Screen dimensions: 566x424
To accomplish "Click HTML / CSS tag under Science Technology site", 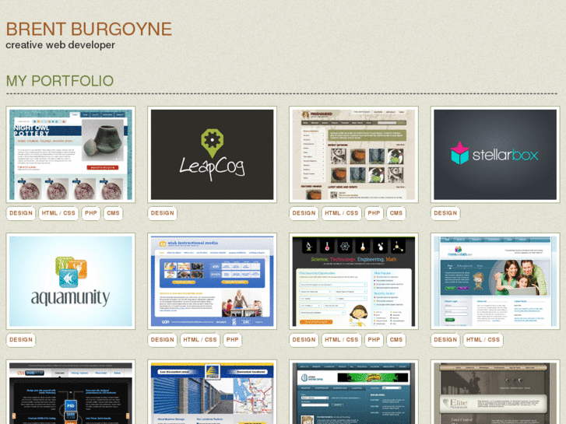I will (x=342, y=339).
